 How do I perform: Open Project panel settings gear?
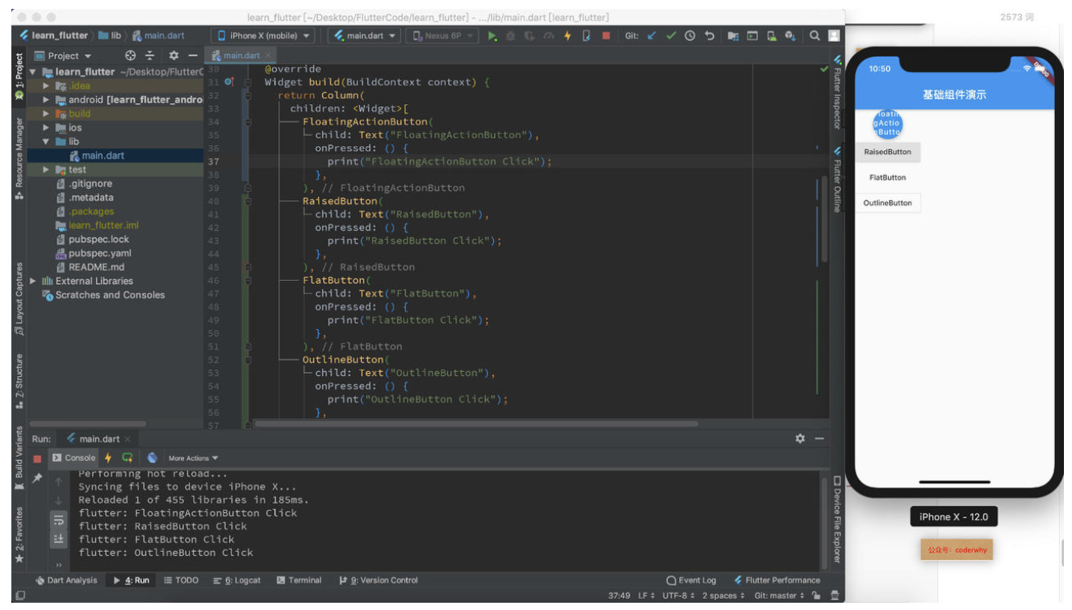(174, 56)
